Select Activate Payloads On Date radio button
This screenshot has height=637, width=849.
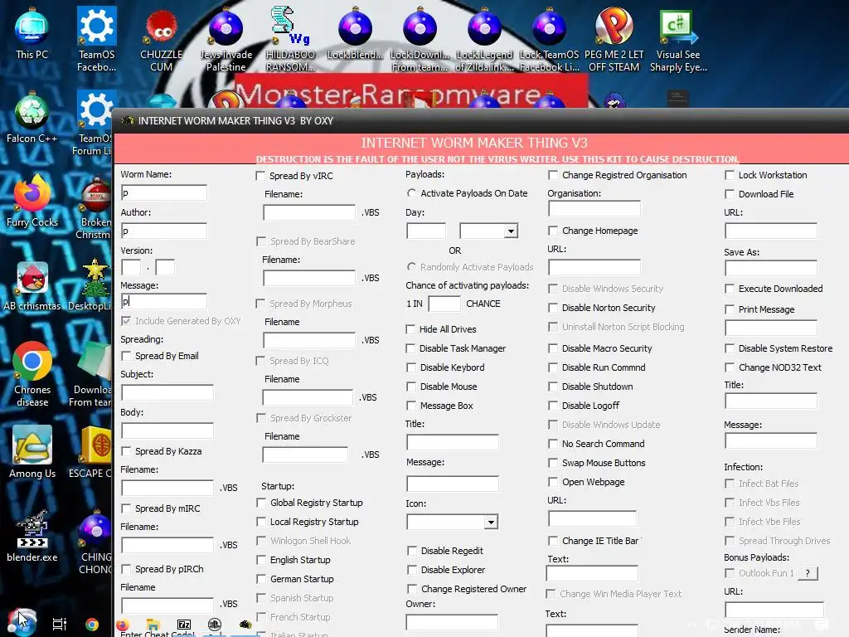pyautogui.click(x=411, y=193)
